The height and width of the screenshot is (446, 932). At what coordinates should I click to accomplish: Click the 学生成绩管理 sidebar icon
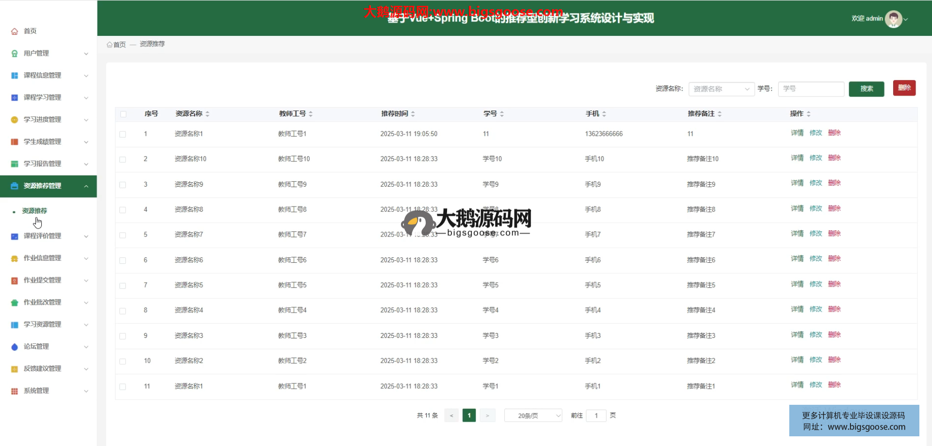[x=15, y=142]
